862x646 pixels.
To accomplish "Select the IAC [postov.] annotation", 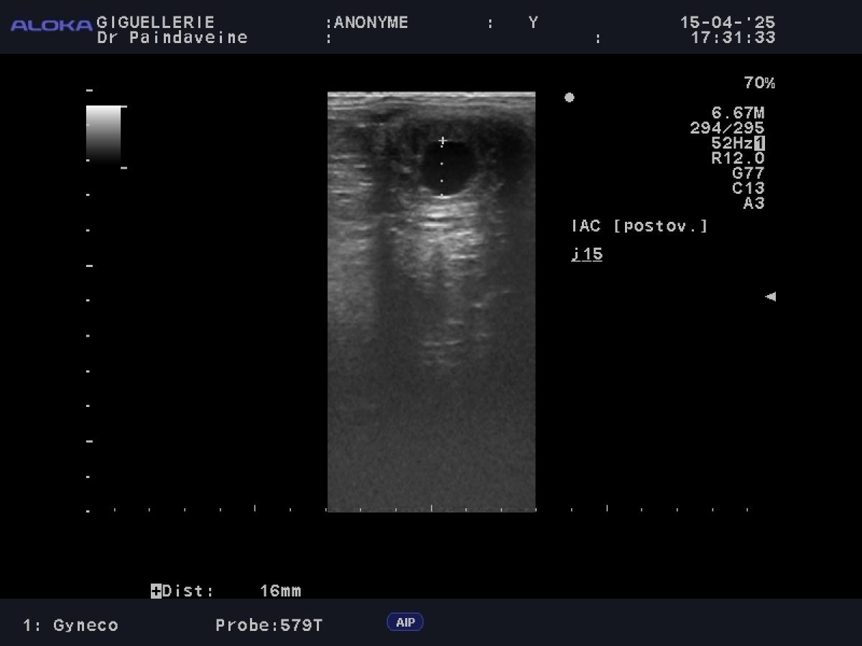I will tap(639, 226).
